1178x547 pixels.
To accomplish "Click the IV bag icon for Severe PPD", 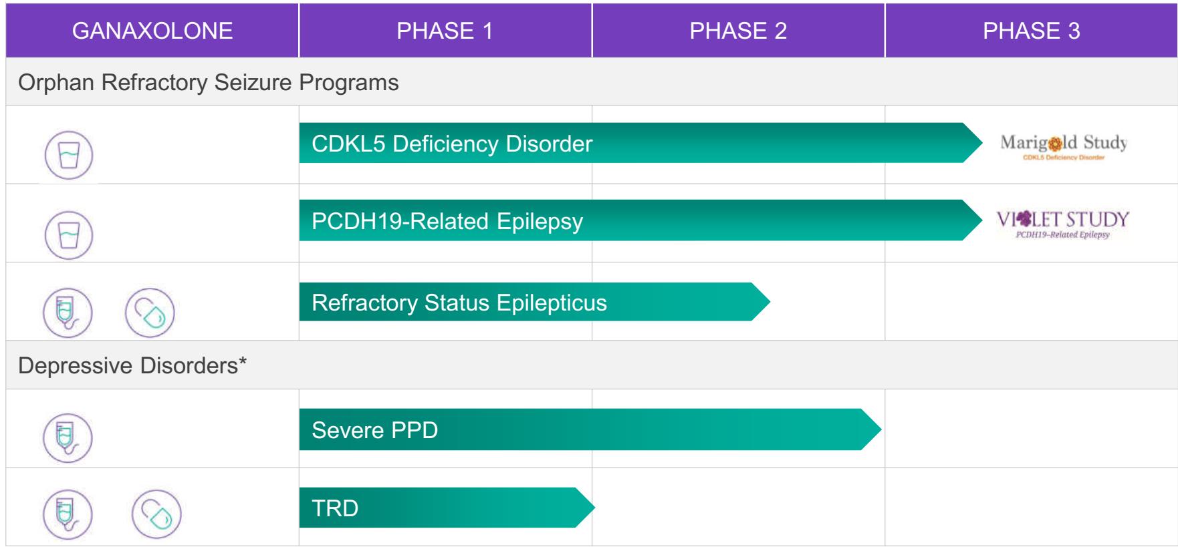I will 68,438.
